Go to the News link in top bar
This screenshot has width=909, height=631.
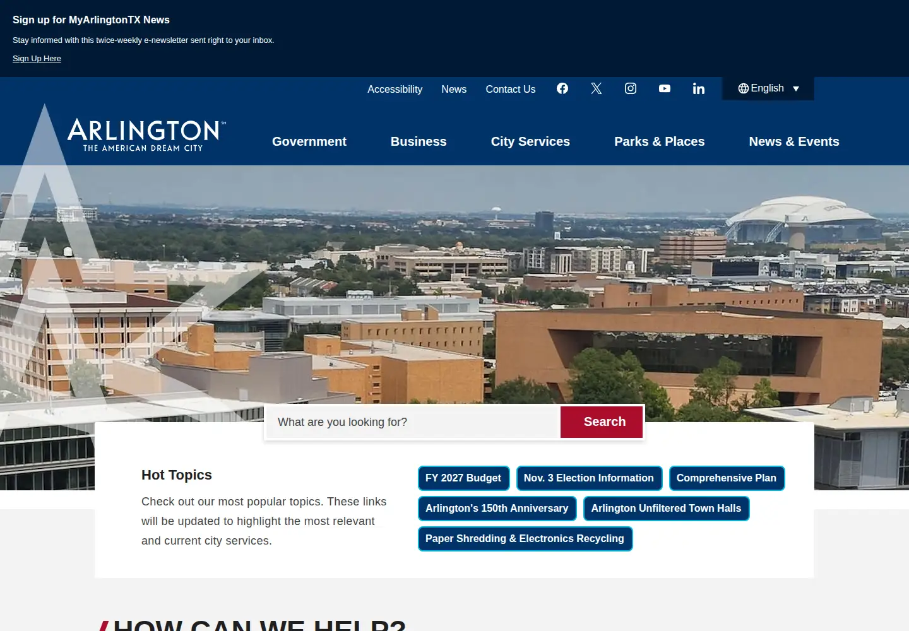click(x=454, y=89)
